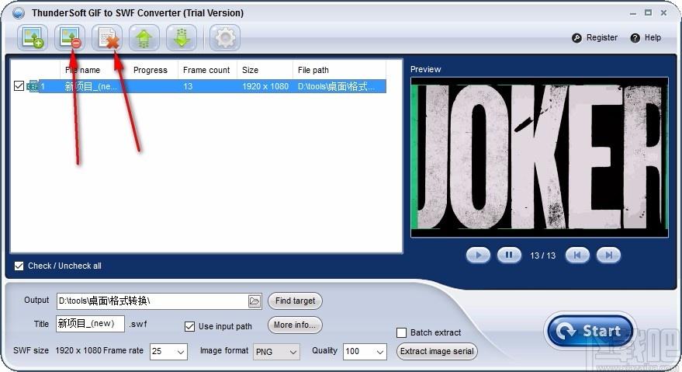
Task: Play the preview animation
Action: (x=478, y=256)
